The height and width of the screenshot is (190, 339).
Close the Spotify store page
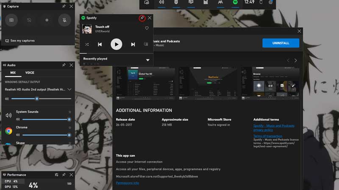(299, 31)
